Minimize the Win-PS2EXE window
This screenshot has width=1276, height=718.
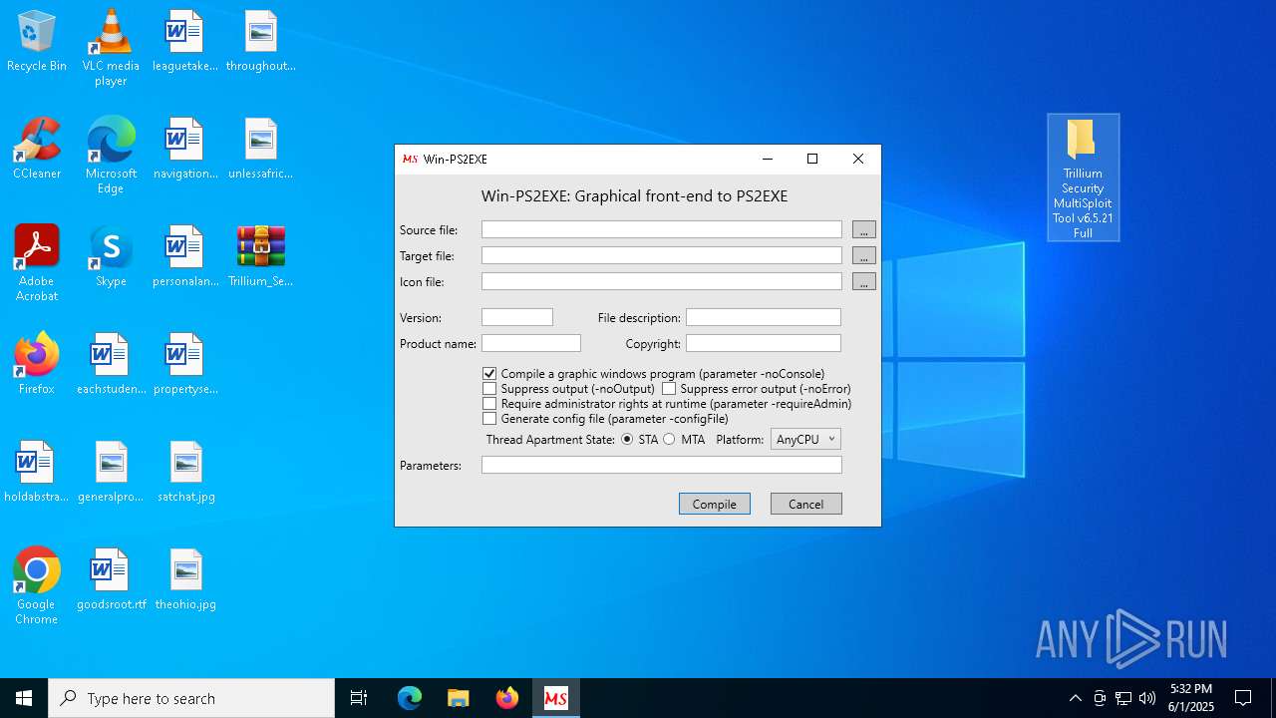pyautogui.click(x=767, y=159)
